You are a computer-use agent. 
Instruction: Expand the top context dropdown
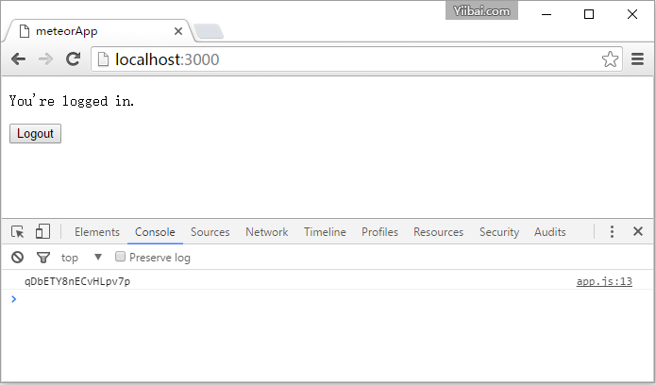97,257
